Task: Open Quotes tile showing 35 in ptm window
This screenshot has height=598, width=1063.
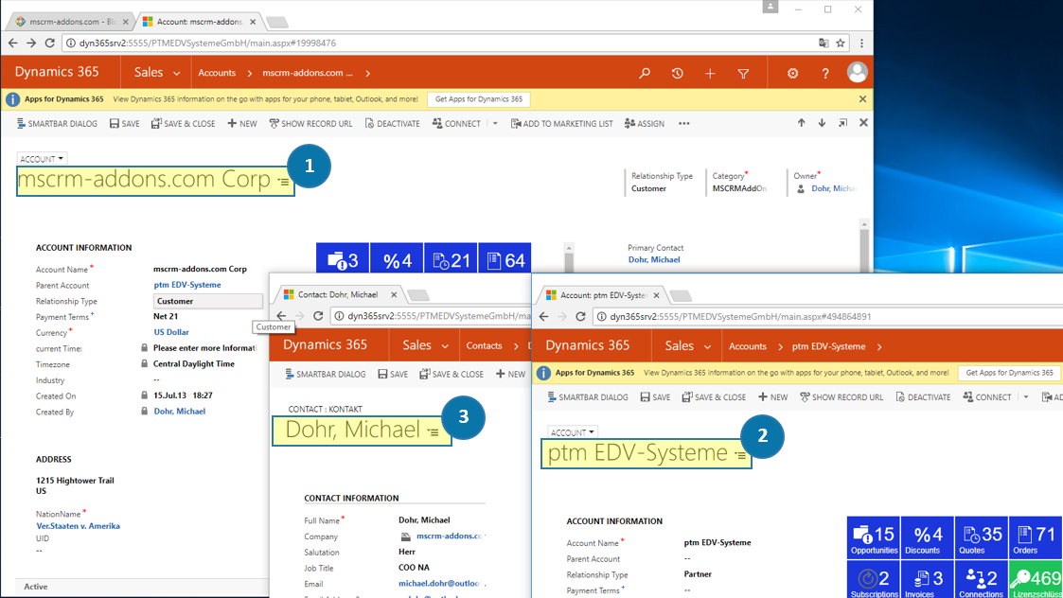Action: point(982,537)
